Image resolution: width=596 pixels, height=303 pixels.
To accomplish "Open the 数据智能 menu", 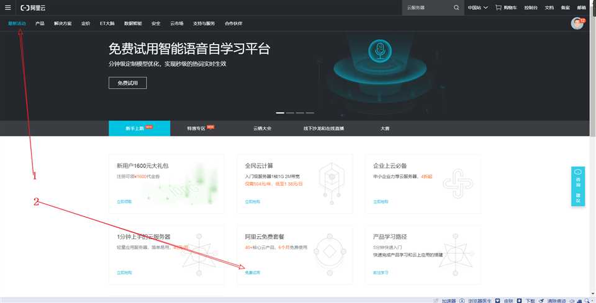I will click(133, 24).
